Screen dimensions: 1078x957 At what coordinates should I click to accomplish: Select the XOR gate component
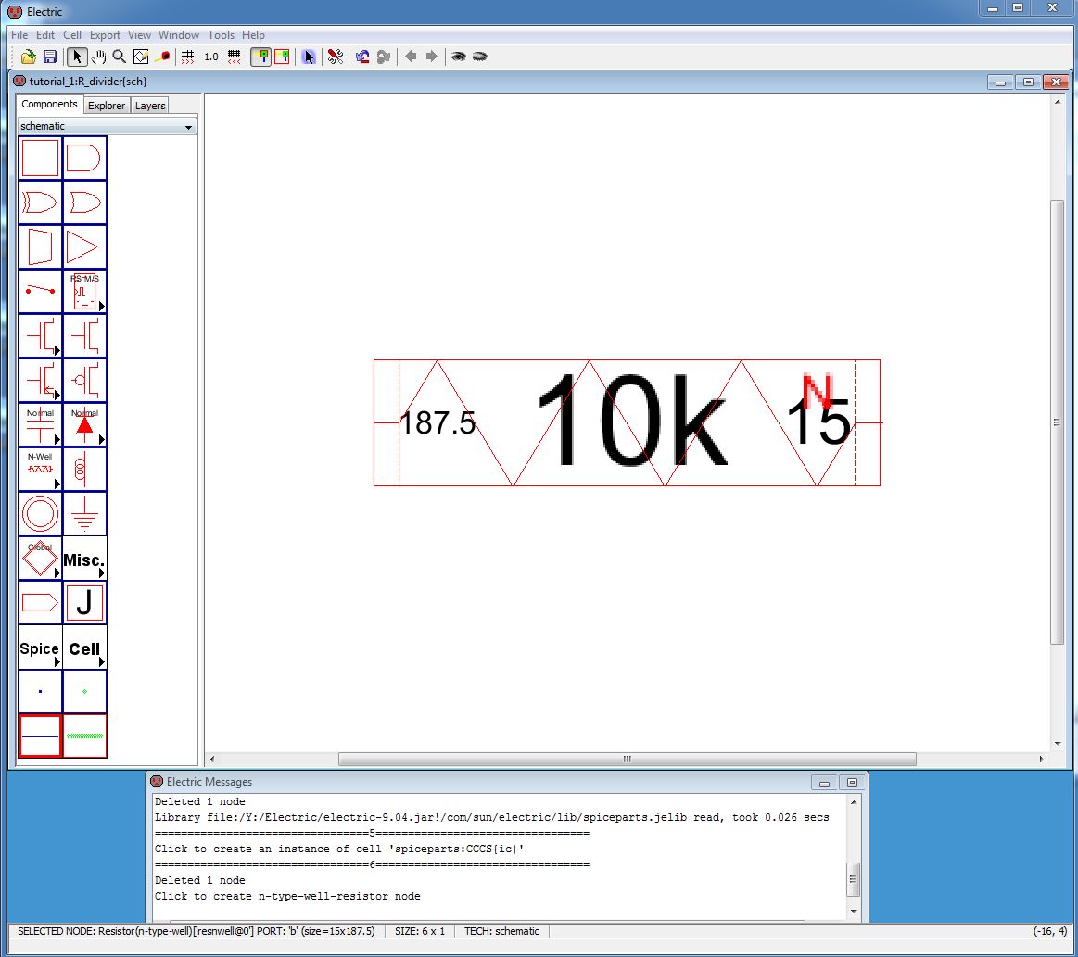tap(40, 203)
